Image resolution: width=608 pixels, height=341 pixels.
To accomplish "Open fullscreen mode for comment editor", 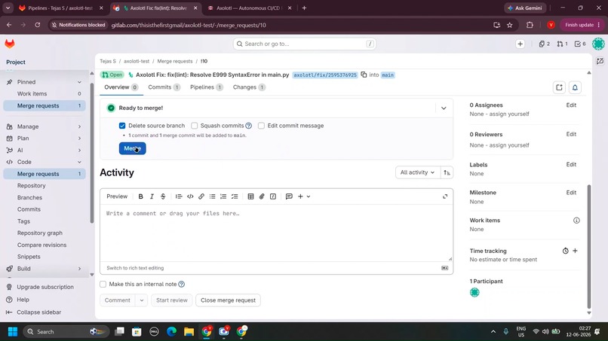I will point(445,196).
